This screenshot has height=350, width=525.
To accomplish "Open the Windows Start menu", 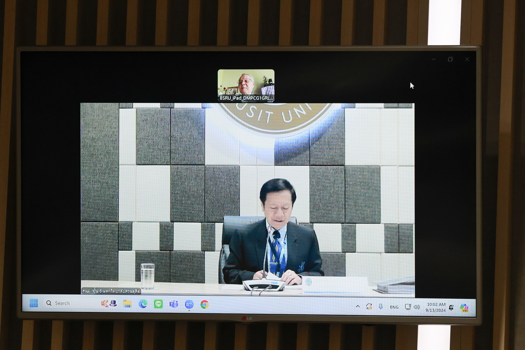I will coord(34,303).
